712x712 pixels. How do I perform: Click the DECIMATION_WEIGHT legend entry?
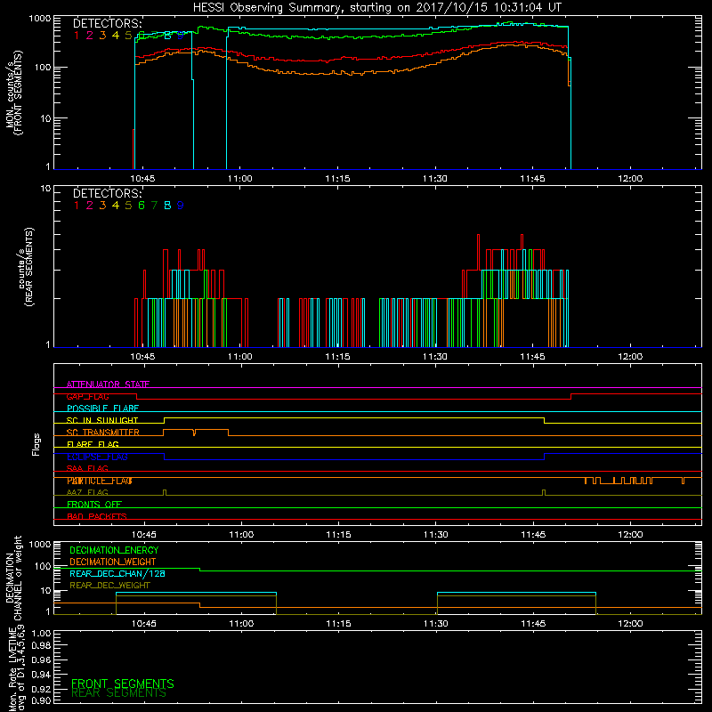tap(113, 562)
